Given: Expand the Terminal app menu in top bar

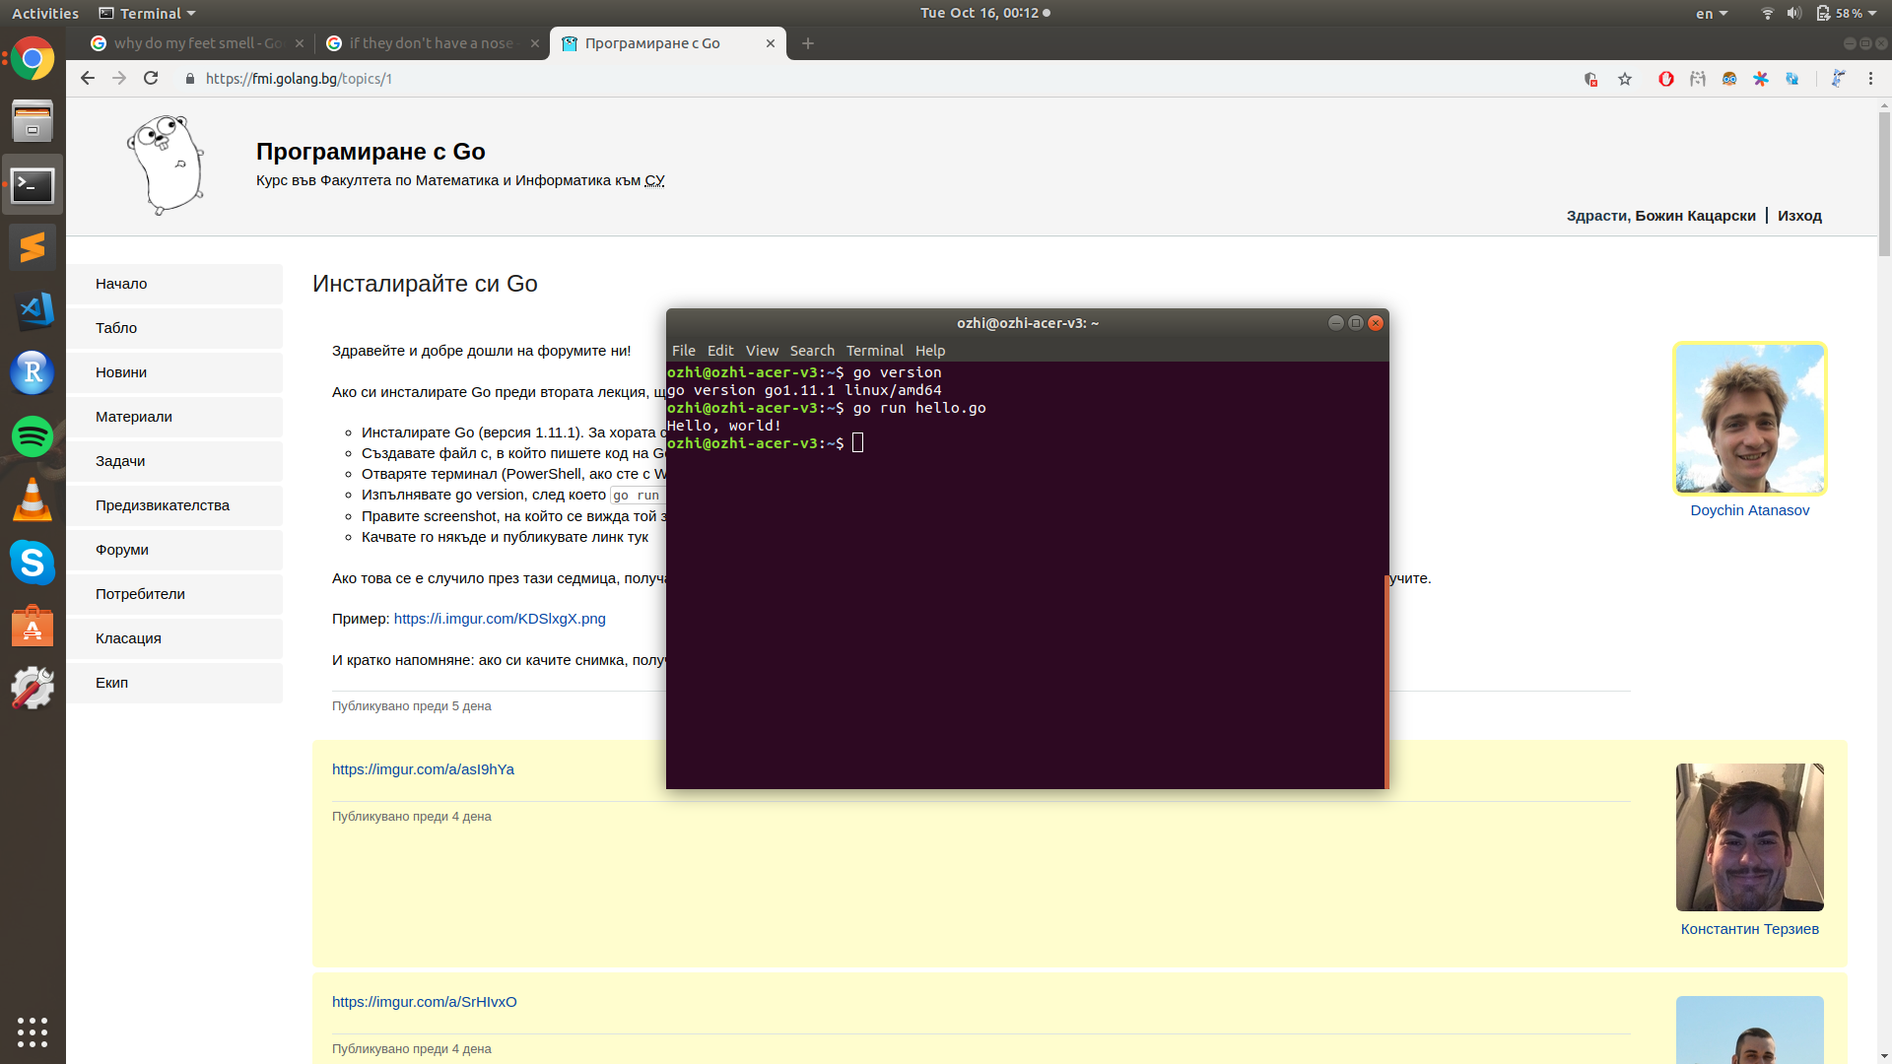Looking at the screenshot, I should pyautogui.click(x=148, y=14).
